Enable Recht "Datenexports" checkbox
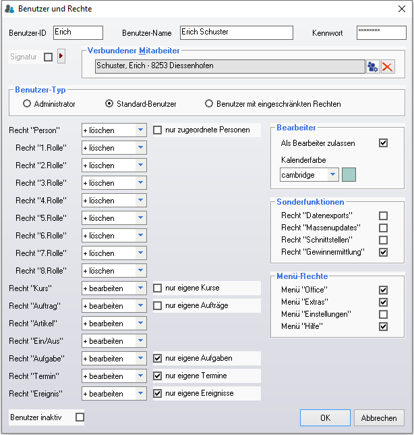Screen dimensions: 414x435 pyautogui.click(x=383, y=215)
